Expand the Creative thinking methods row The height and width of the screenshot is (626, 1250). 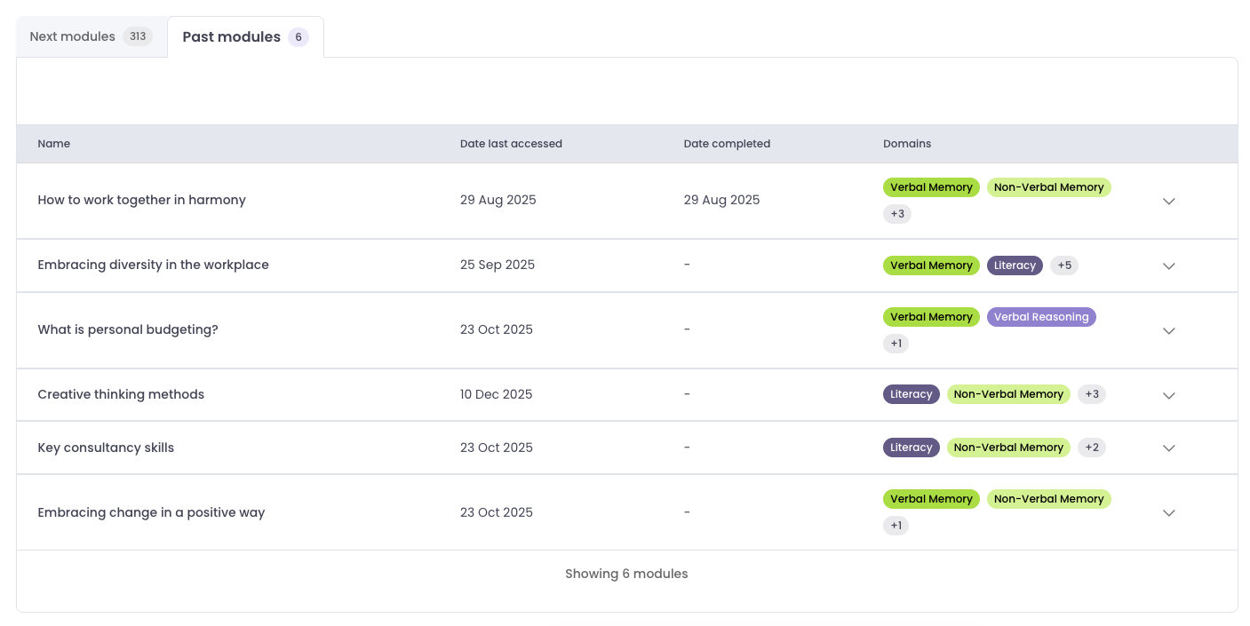1168,395
